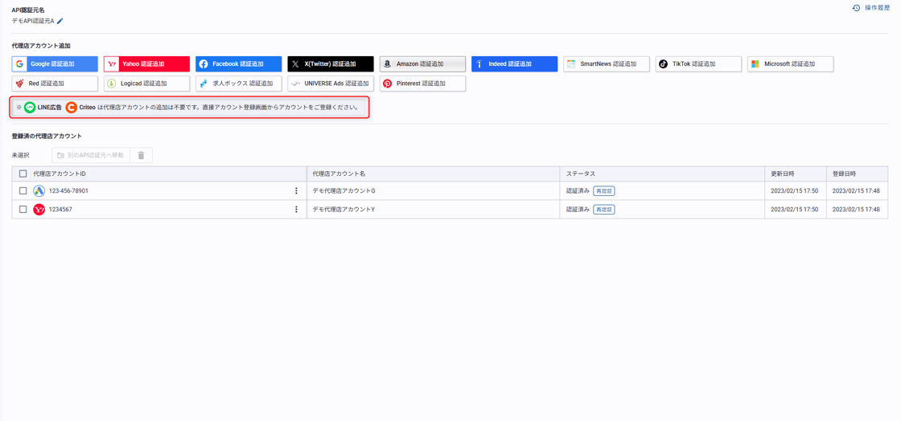Click the Google 認証追加 button
This screenshot has width=901, height=421.
[55, 64]
